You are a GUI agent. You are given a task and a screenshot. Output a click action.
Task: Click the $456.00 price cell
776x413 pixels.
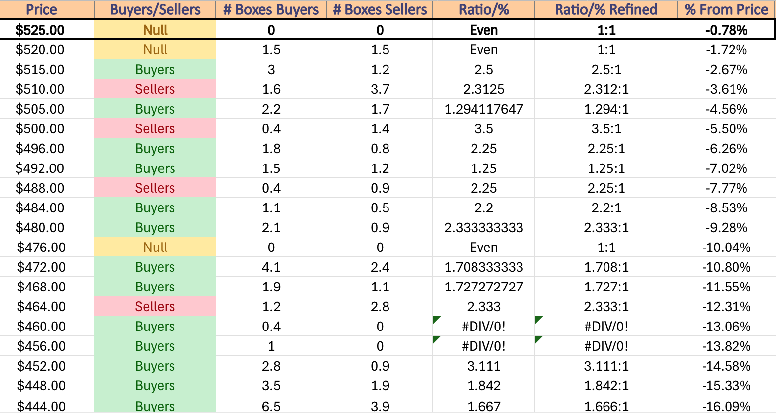point(47,346)
